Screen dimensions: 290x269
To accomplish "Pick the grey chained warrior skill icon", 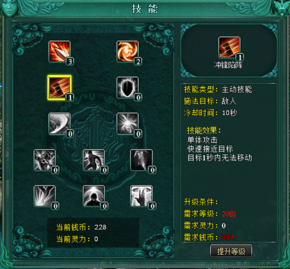I will click(44, 160).
